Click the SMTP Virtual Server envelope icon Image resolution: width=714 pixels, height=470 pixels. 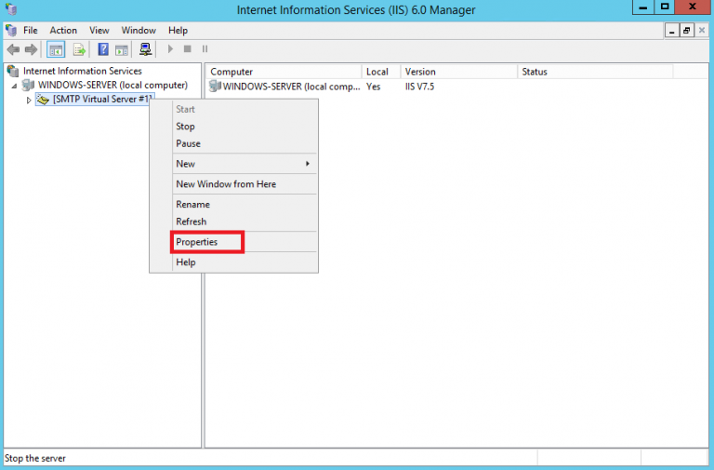[x=44, y=100]
